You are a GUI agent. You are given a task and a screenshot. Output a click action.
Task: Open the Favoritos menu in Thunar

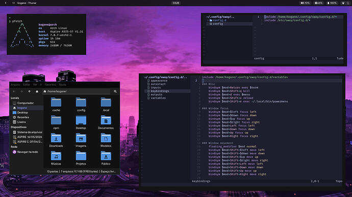coord(51,85)
